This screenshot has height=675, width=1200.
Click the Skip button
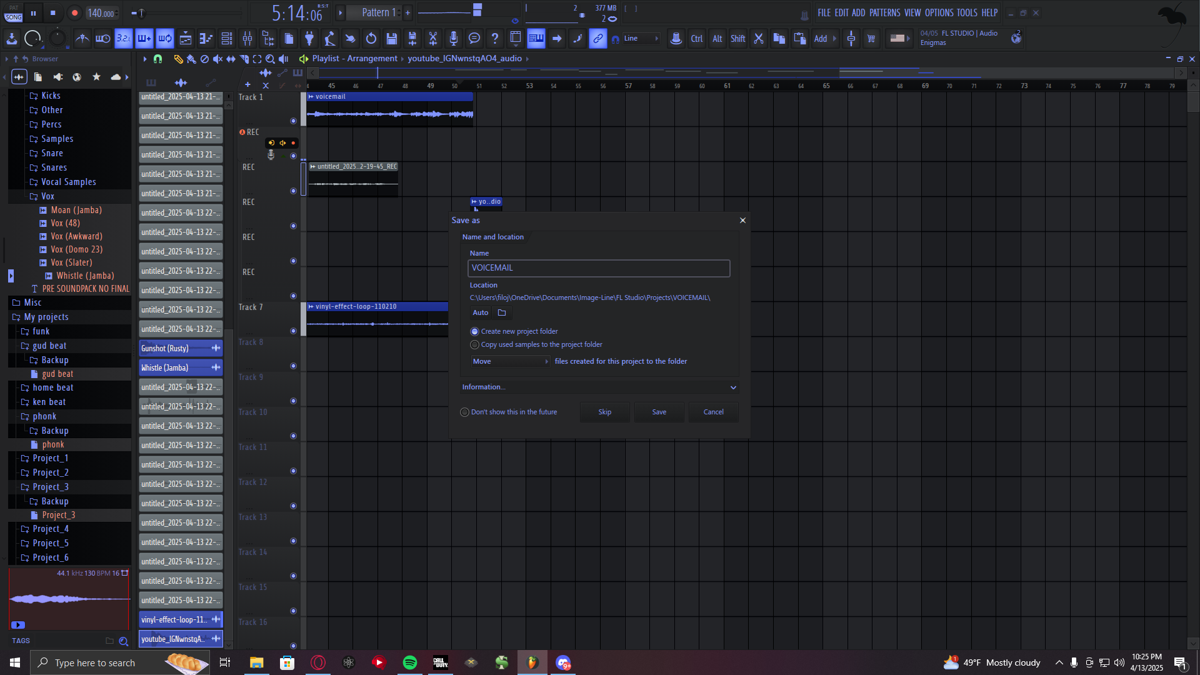pos(604,412)
